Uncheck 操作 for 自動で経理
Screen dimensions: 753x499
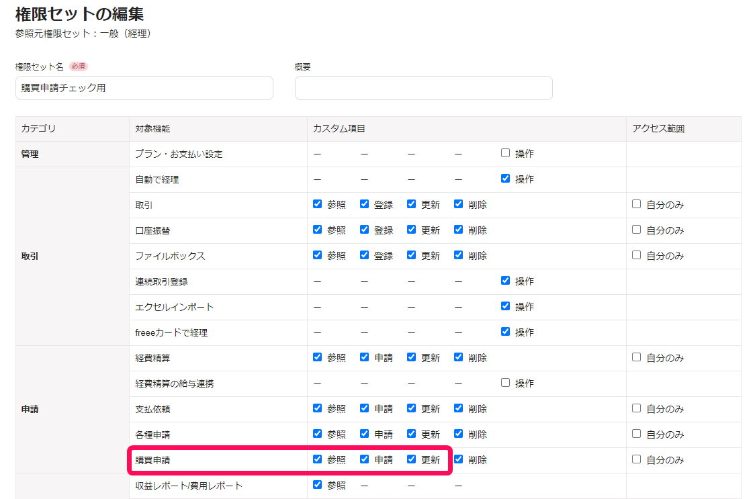coord(505,178)
